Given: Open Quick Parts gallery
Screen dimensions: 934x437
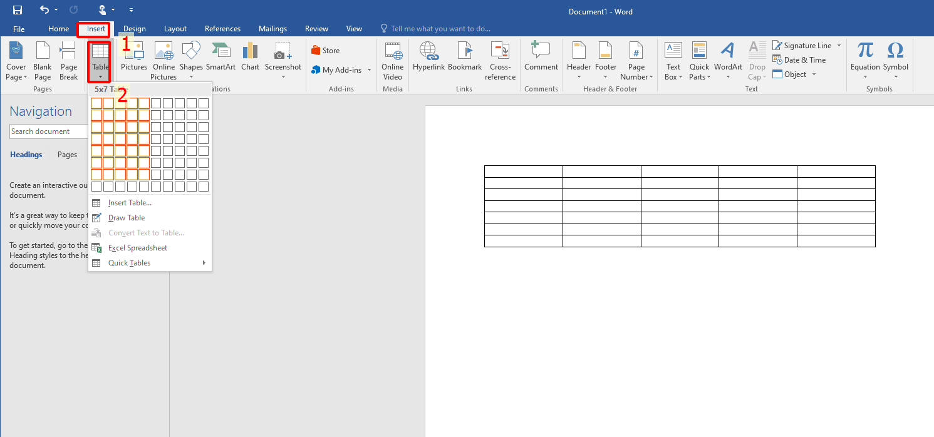Looking at the screenshot, I should coord(699,61).
